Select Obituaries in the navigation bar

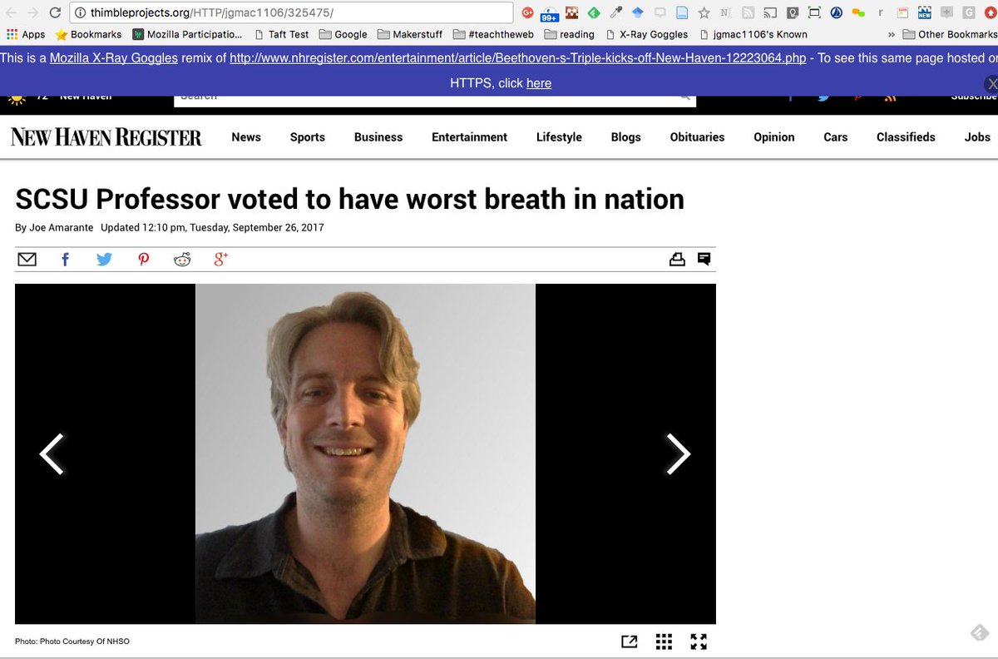tap(697, 137)
